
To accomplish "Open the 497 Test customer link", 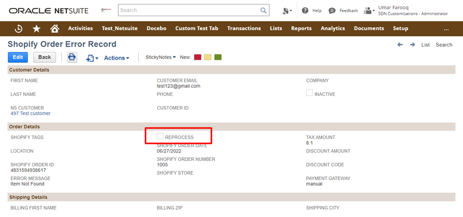I will 31,113.
